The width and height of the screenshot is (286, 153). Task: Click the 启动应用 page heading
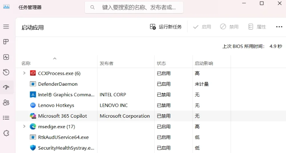coord(32,27)
